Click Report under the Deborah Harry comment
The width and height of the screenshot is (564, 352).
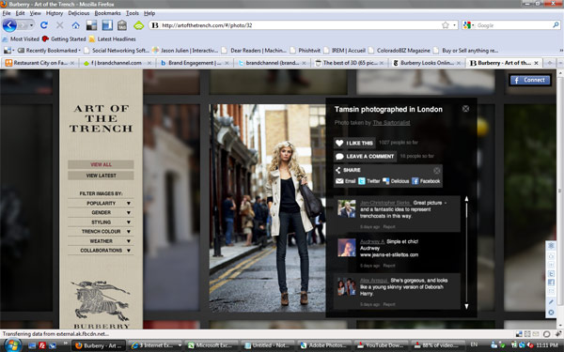point(389,304)
